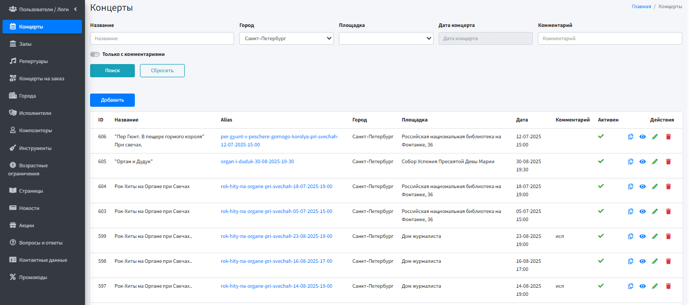This screenshot has width=689, height=305.
Task: Open Композиторы sidebar item
Action: (x=42, y=130)
